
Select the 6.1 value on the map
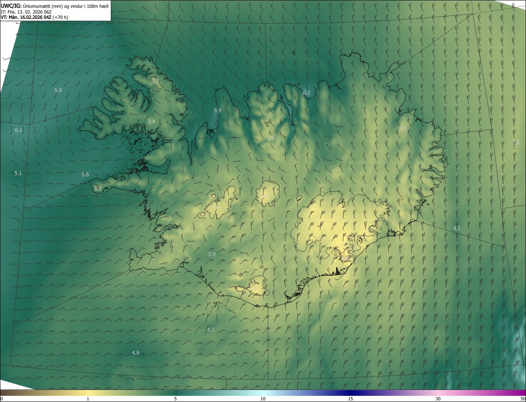point(18,130)
